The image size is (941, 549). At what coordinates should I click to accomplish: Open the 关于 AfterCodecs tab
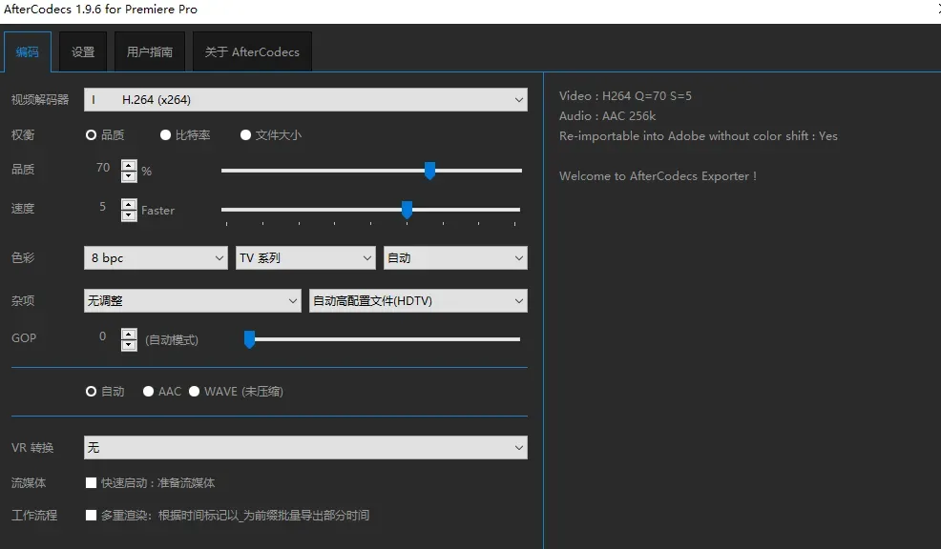pos(252,52)
